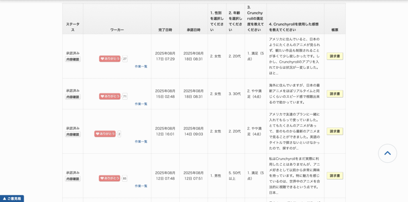Open the ご意見箱 feedback tab
Image resolution: width=408 pixels, height=202 pixels.
[12, 198]
